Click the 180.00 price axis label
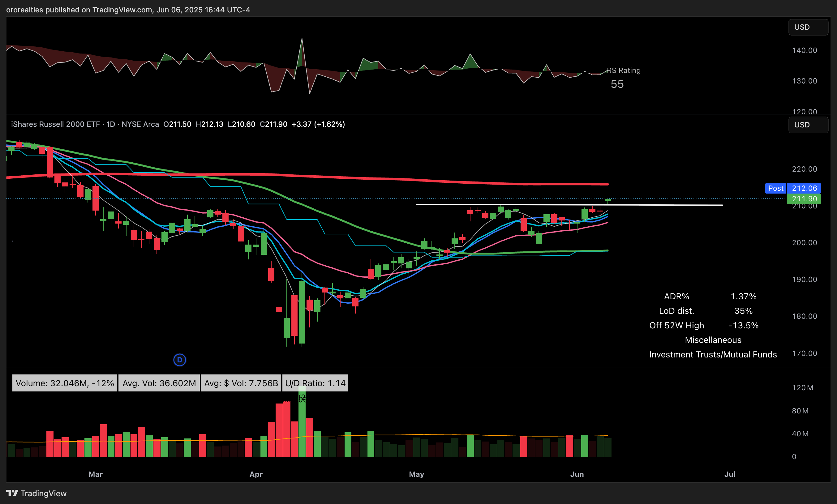Viewport: 837px width, 504px height. tap(805, 316)
